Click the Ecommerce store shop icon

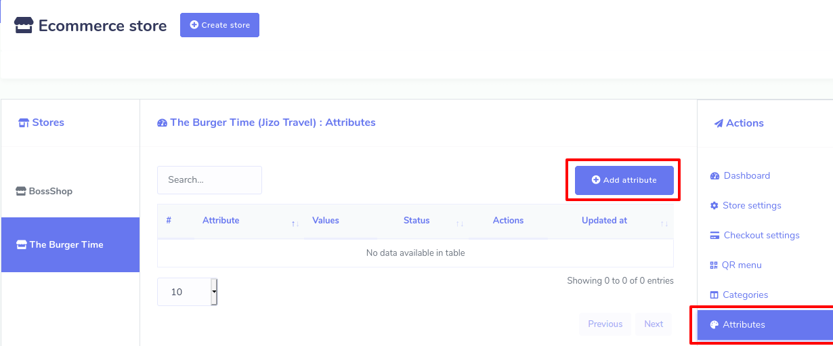(24, 26)
